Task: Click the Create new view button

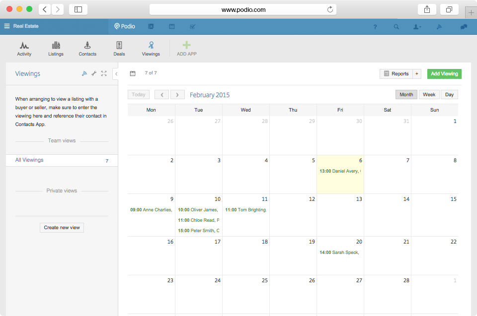Action: click(x=62, y=228)
